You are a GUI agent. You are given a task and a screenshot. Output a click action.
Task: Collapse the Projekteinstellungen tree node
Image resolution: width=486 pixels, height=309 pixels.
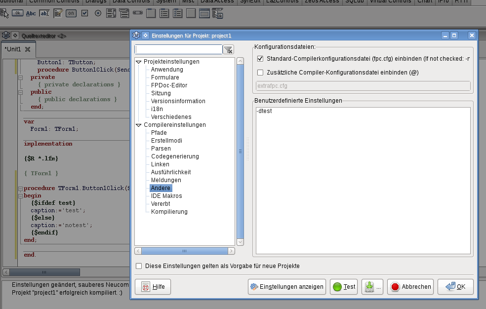coord(139,62)
